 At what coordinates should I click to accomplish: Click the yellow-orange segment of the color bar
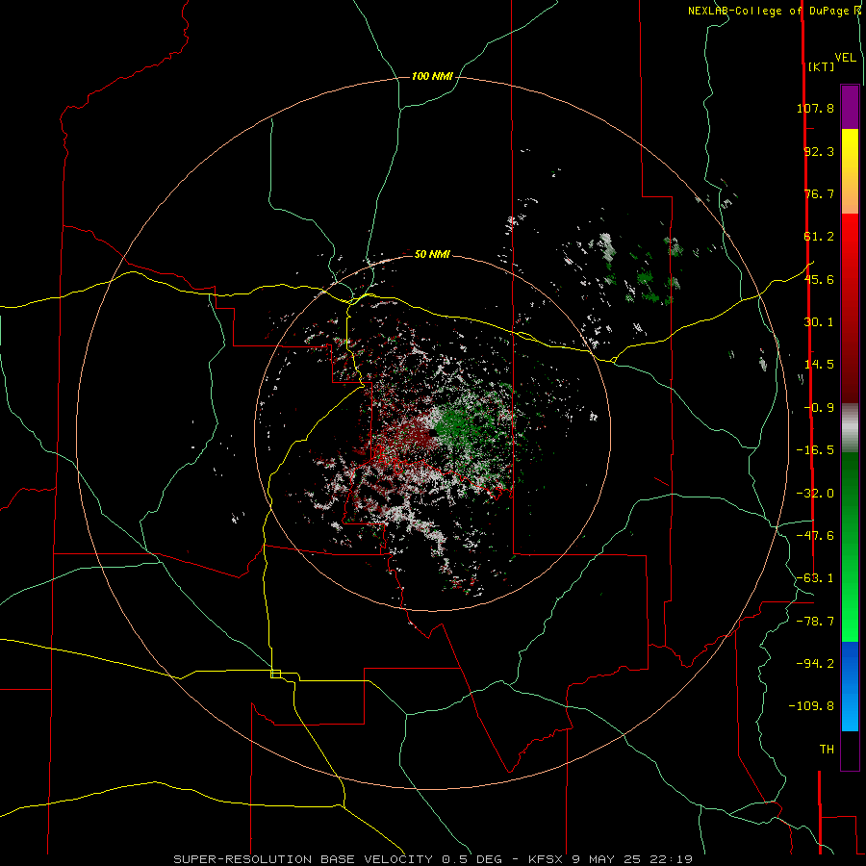click(x=850, y=171)
